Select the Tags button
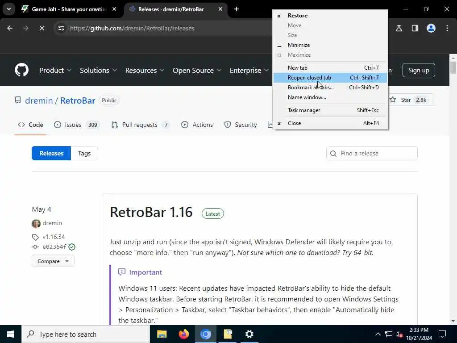The width and height of the screenshot is (457, 343). (x=84, y=153)
